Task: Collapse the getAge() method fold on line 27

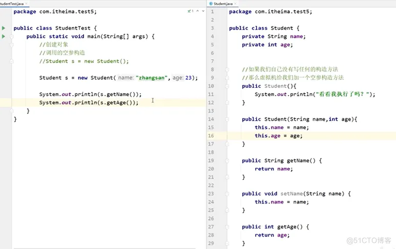Action: (227, 227)
